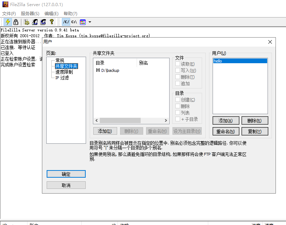This screenshot has height=225, width=286.
Task: Open the users editor toolbar icon
Action: 35,22
